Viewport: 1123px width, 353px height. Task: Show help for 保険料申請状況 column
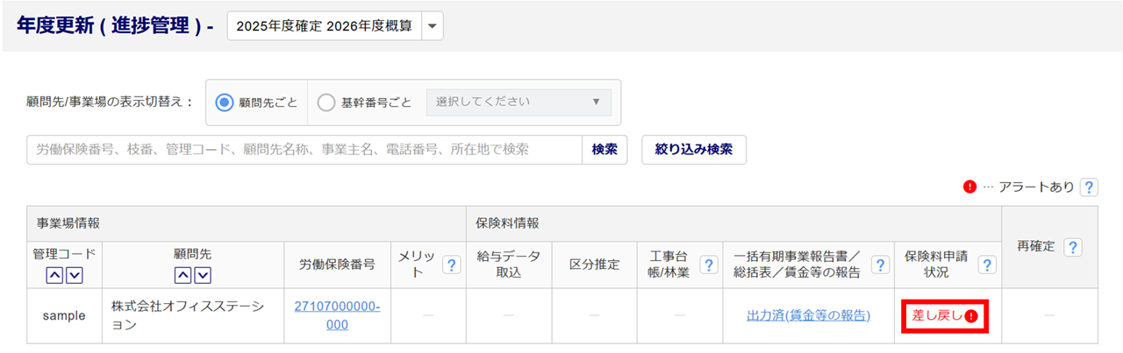pyautogui.click(x=987, y=265)
